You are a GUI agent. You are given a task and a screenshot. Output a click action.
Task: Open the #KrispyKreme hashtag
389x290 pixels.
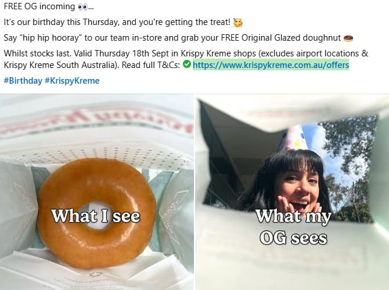pyautogui.click(x=72, y=81)
